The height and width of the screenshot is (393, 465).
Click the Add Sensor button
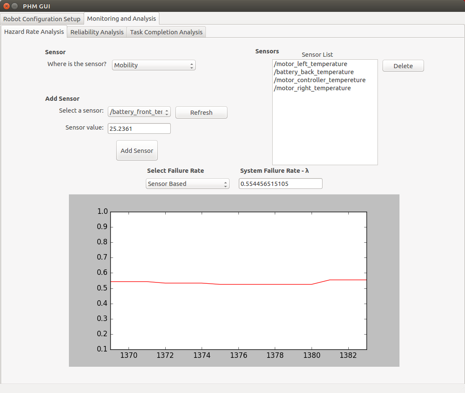pyautogui.click(x=137, y=150)
